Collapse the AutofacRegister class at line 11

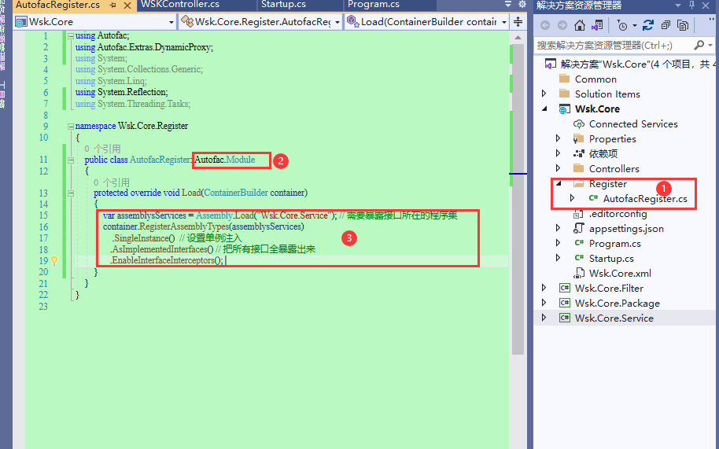71,160
